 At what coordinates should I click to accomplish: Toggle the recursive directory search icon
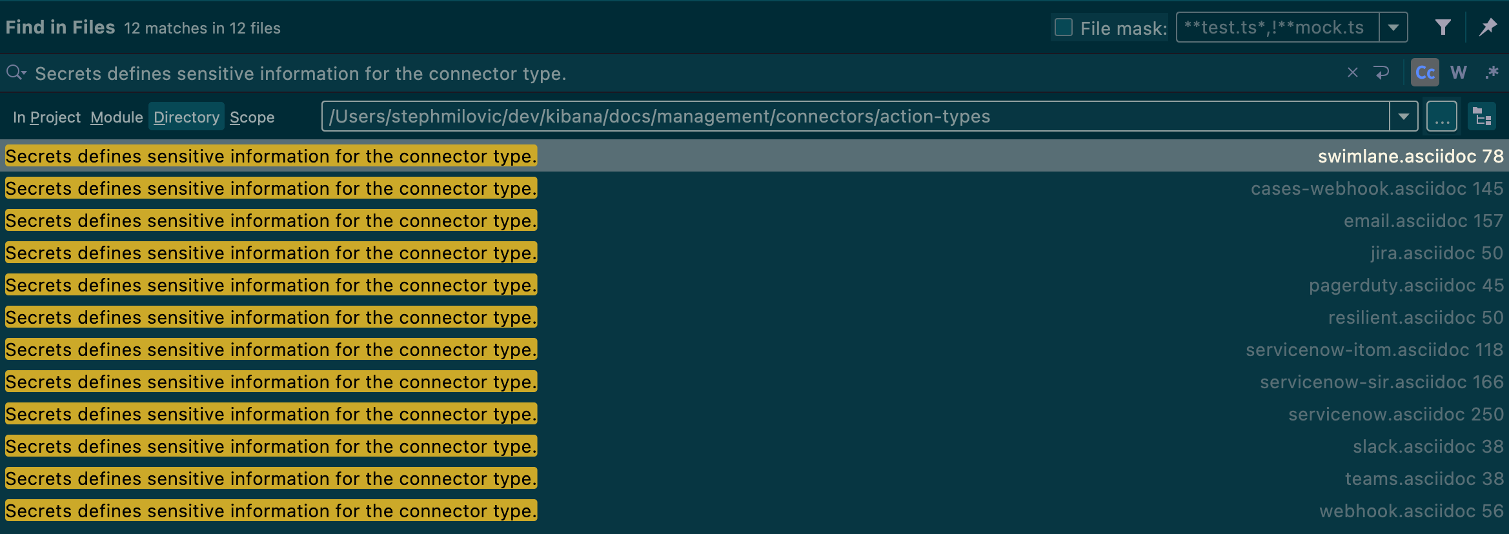click(x=1482, y=117)
